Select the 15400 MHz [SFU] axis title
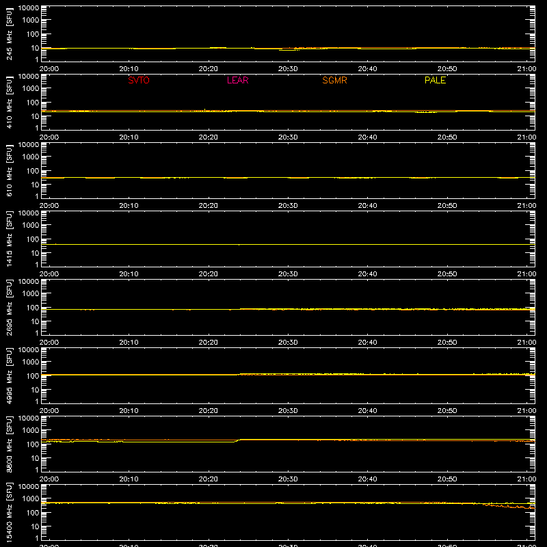This screenshot has height=547, width=547. coord(10,512)
